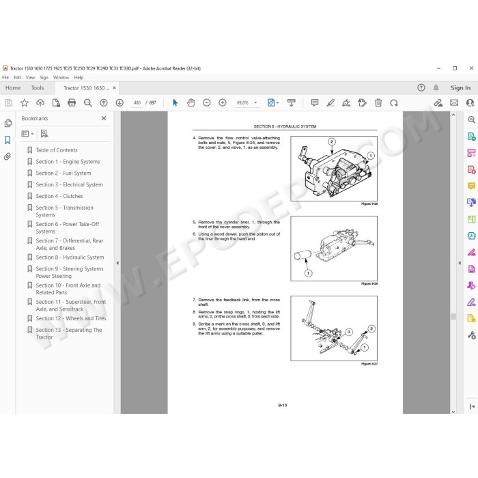478x478 pixels.
Task: Open Comment tool in right pane
Action: (471, 186)
